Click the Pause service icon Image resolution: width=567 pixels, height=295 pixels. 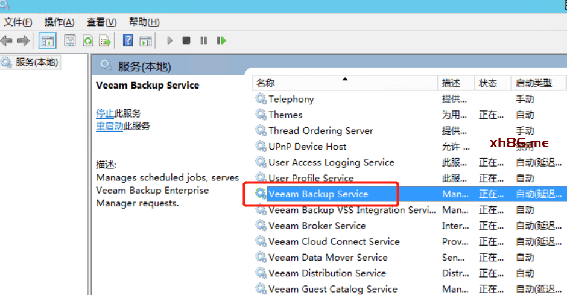204,40
